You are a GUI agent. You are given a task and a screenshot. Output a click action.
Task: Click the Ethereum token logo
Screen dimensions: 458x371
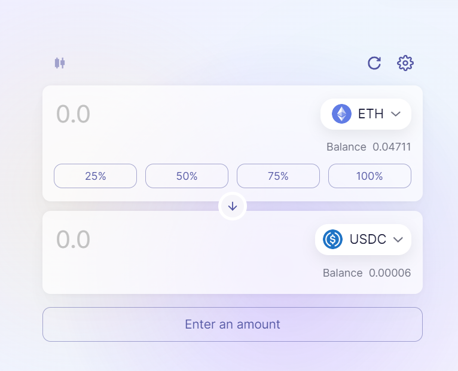[341, 114]
